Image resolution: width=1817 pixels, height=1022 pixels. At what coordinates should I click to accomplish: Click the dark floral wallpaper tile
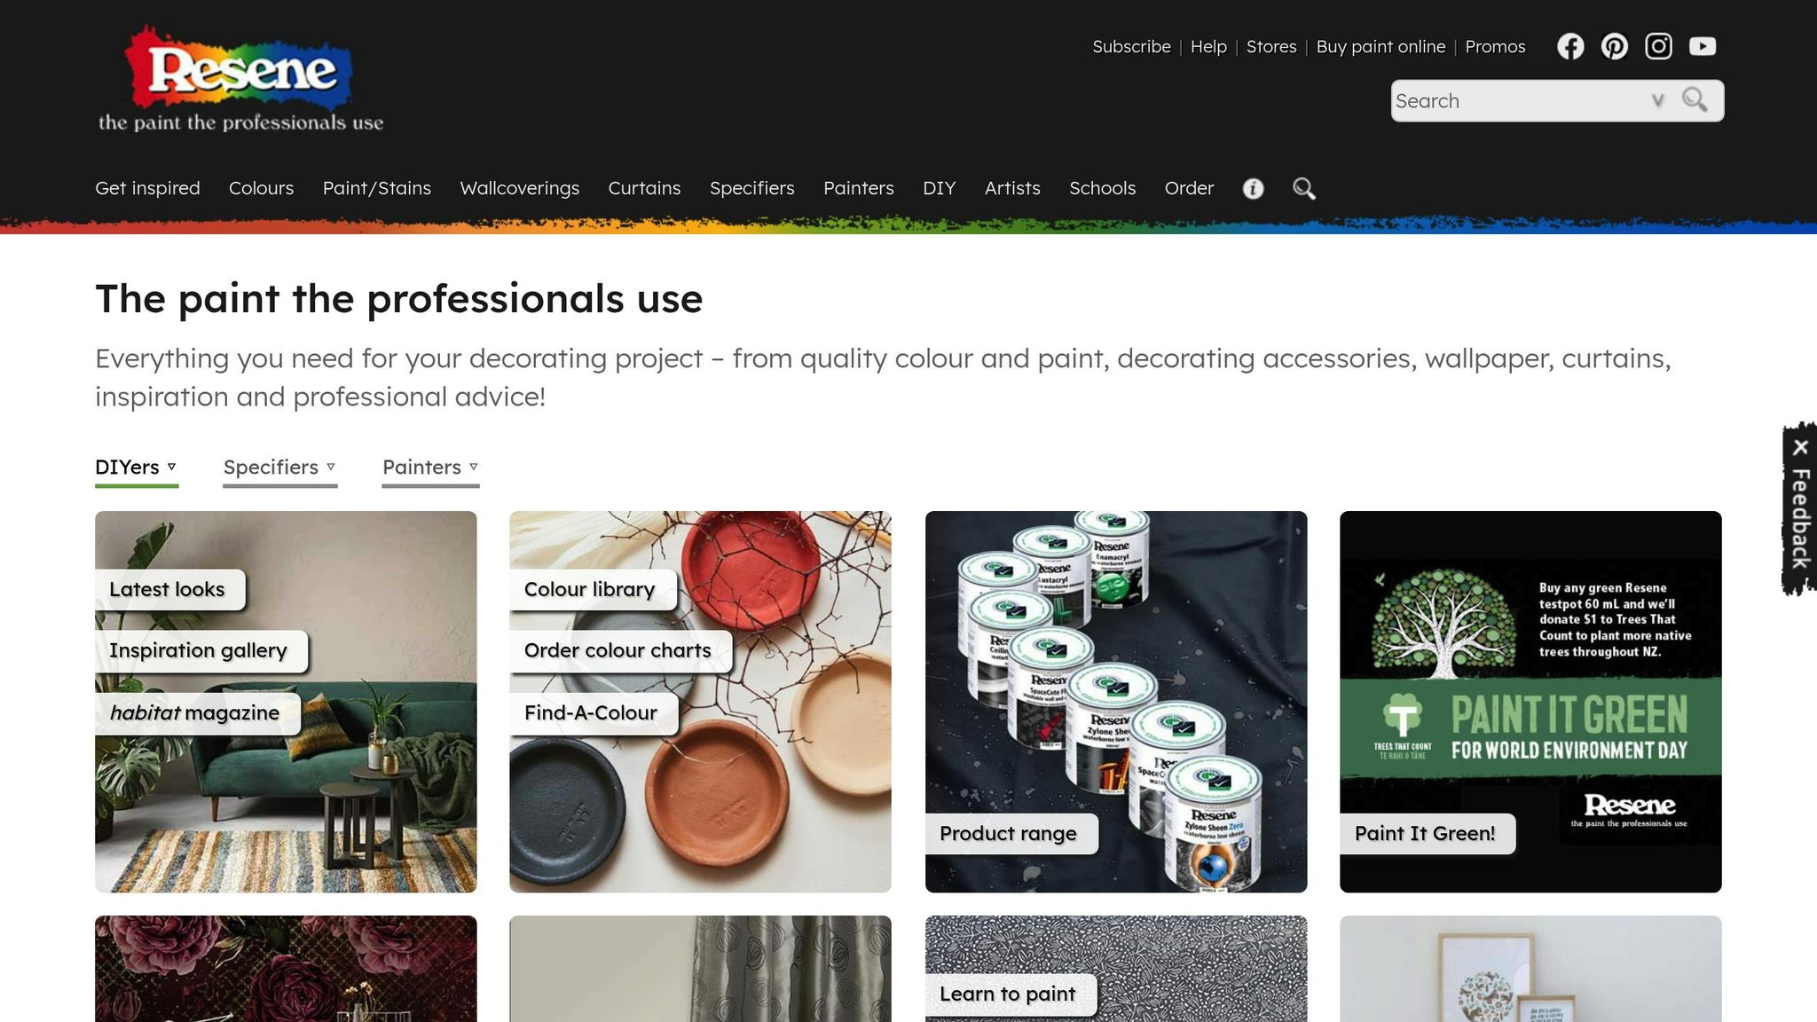click(x=286, y=969)
